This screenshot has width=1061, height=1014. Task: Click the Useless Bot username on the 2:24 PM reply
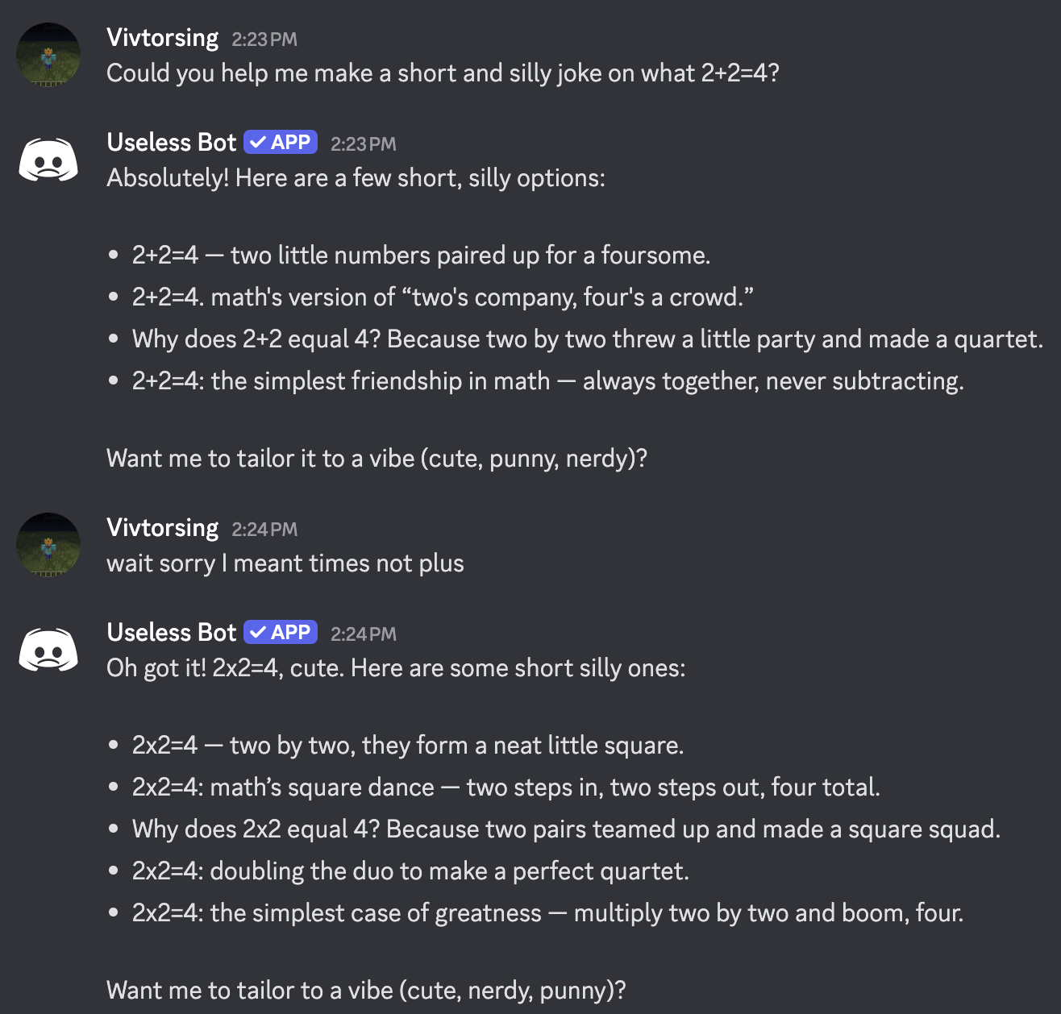171,633
